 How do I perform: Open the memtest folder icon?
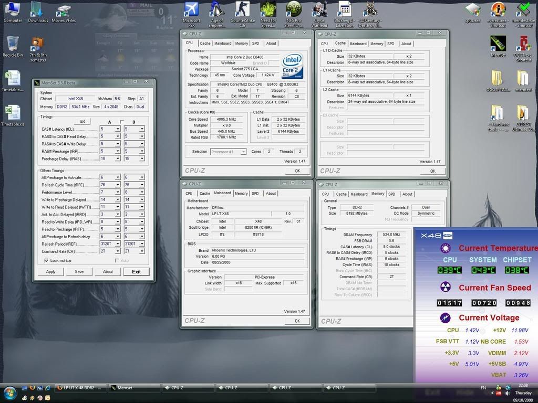point(524,81)
